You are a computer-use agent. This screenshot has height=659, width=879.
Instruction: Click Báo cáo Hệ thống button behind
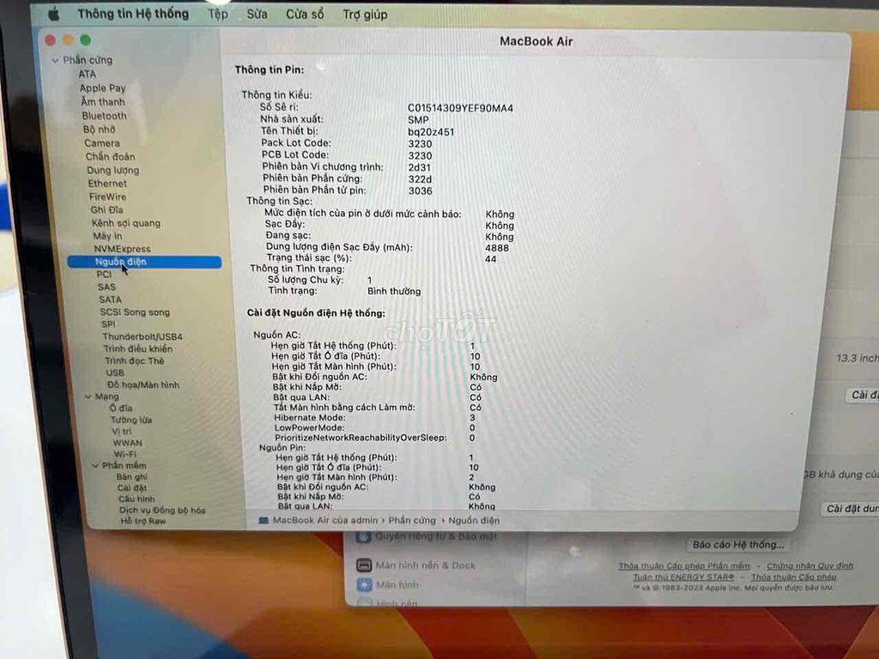coord(738,545)
